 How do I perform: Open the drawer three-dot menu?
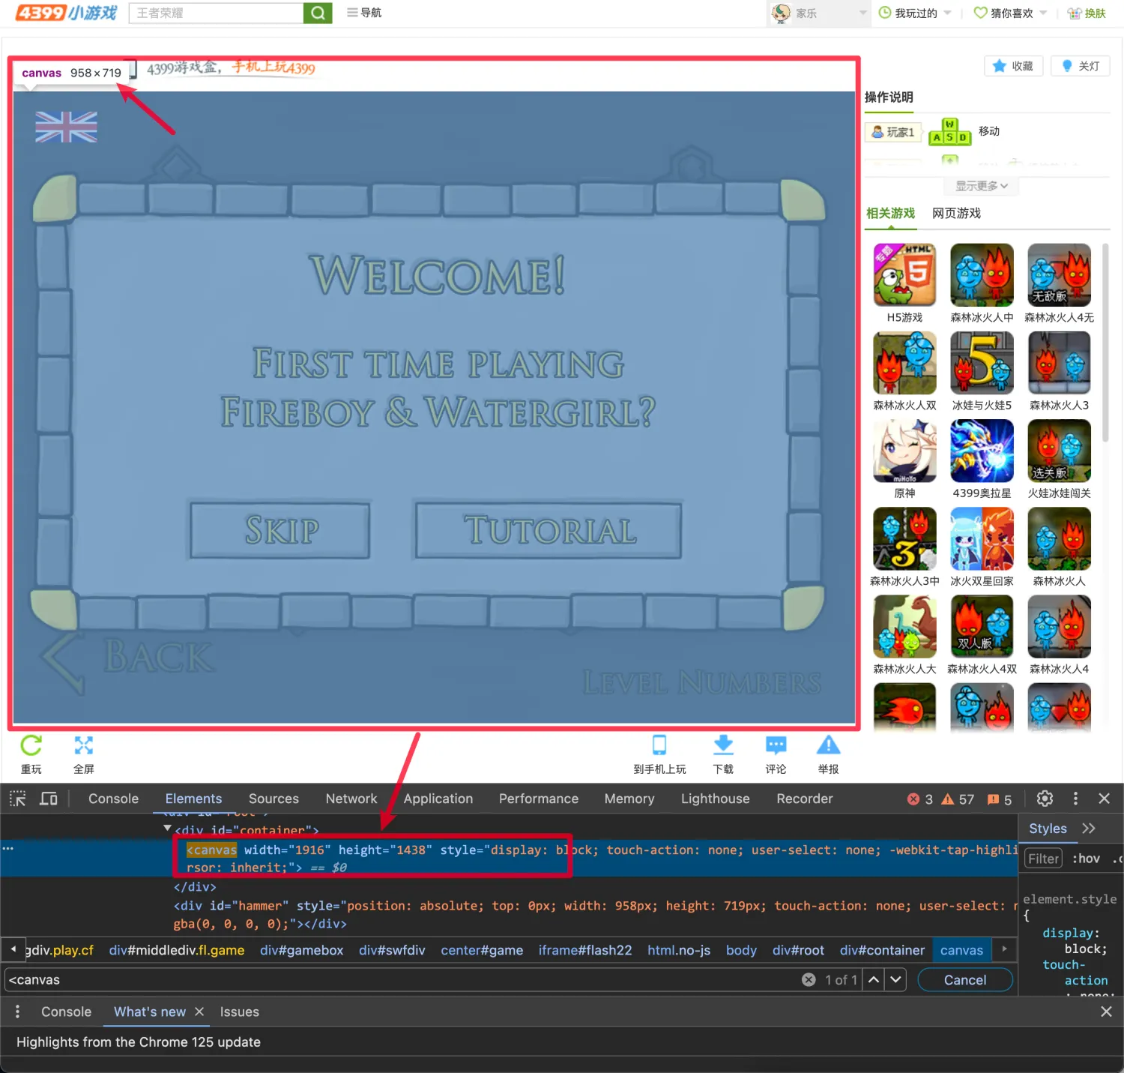pos(18,1012)
